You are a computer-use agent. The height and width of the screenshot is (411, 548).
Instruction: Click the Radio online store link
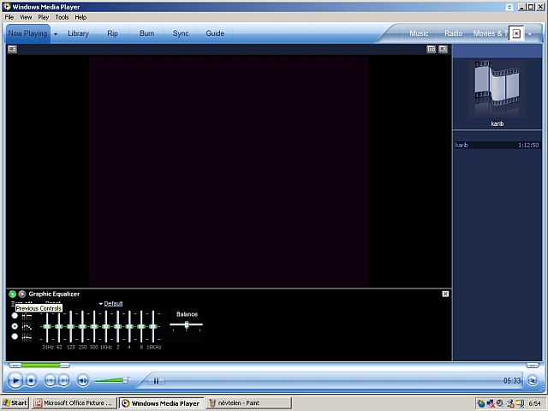[453, 33]
